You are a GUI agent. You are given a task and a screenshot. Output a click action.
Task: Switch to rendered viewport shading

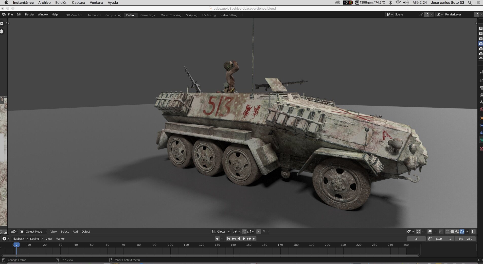pyautogui.click(x=462, y=232)
